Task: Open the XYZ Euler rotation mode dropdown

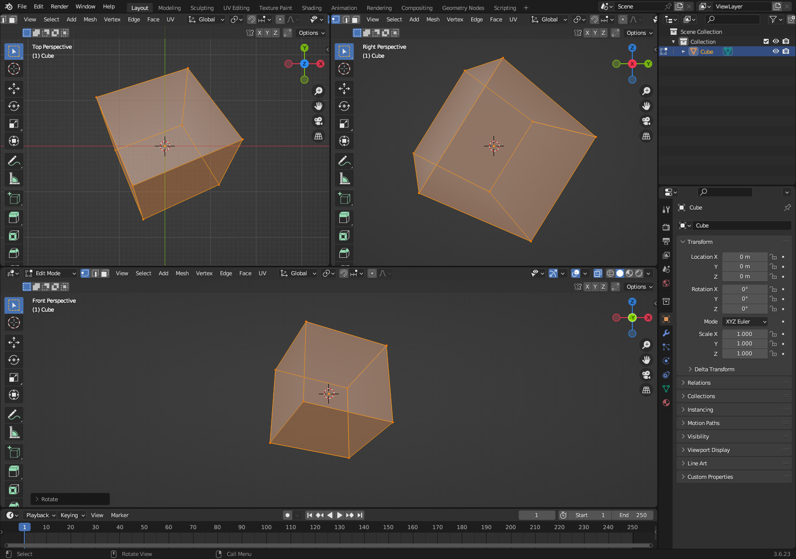Action: [745, 322]
